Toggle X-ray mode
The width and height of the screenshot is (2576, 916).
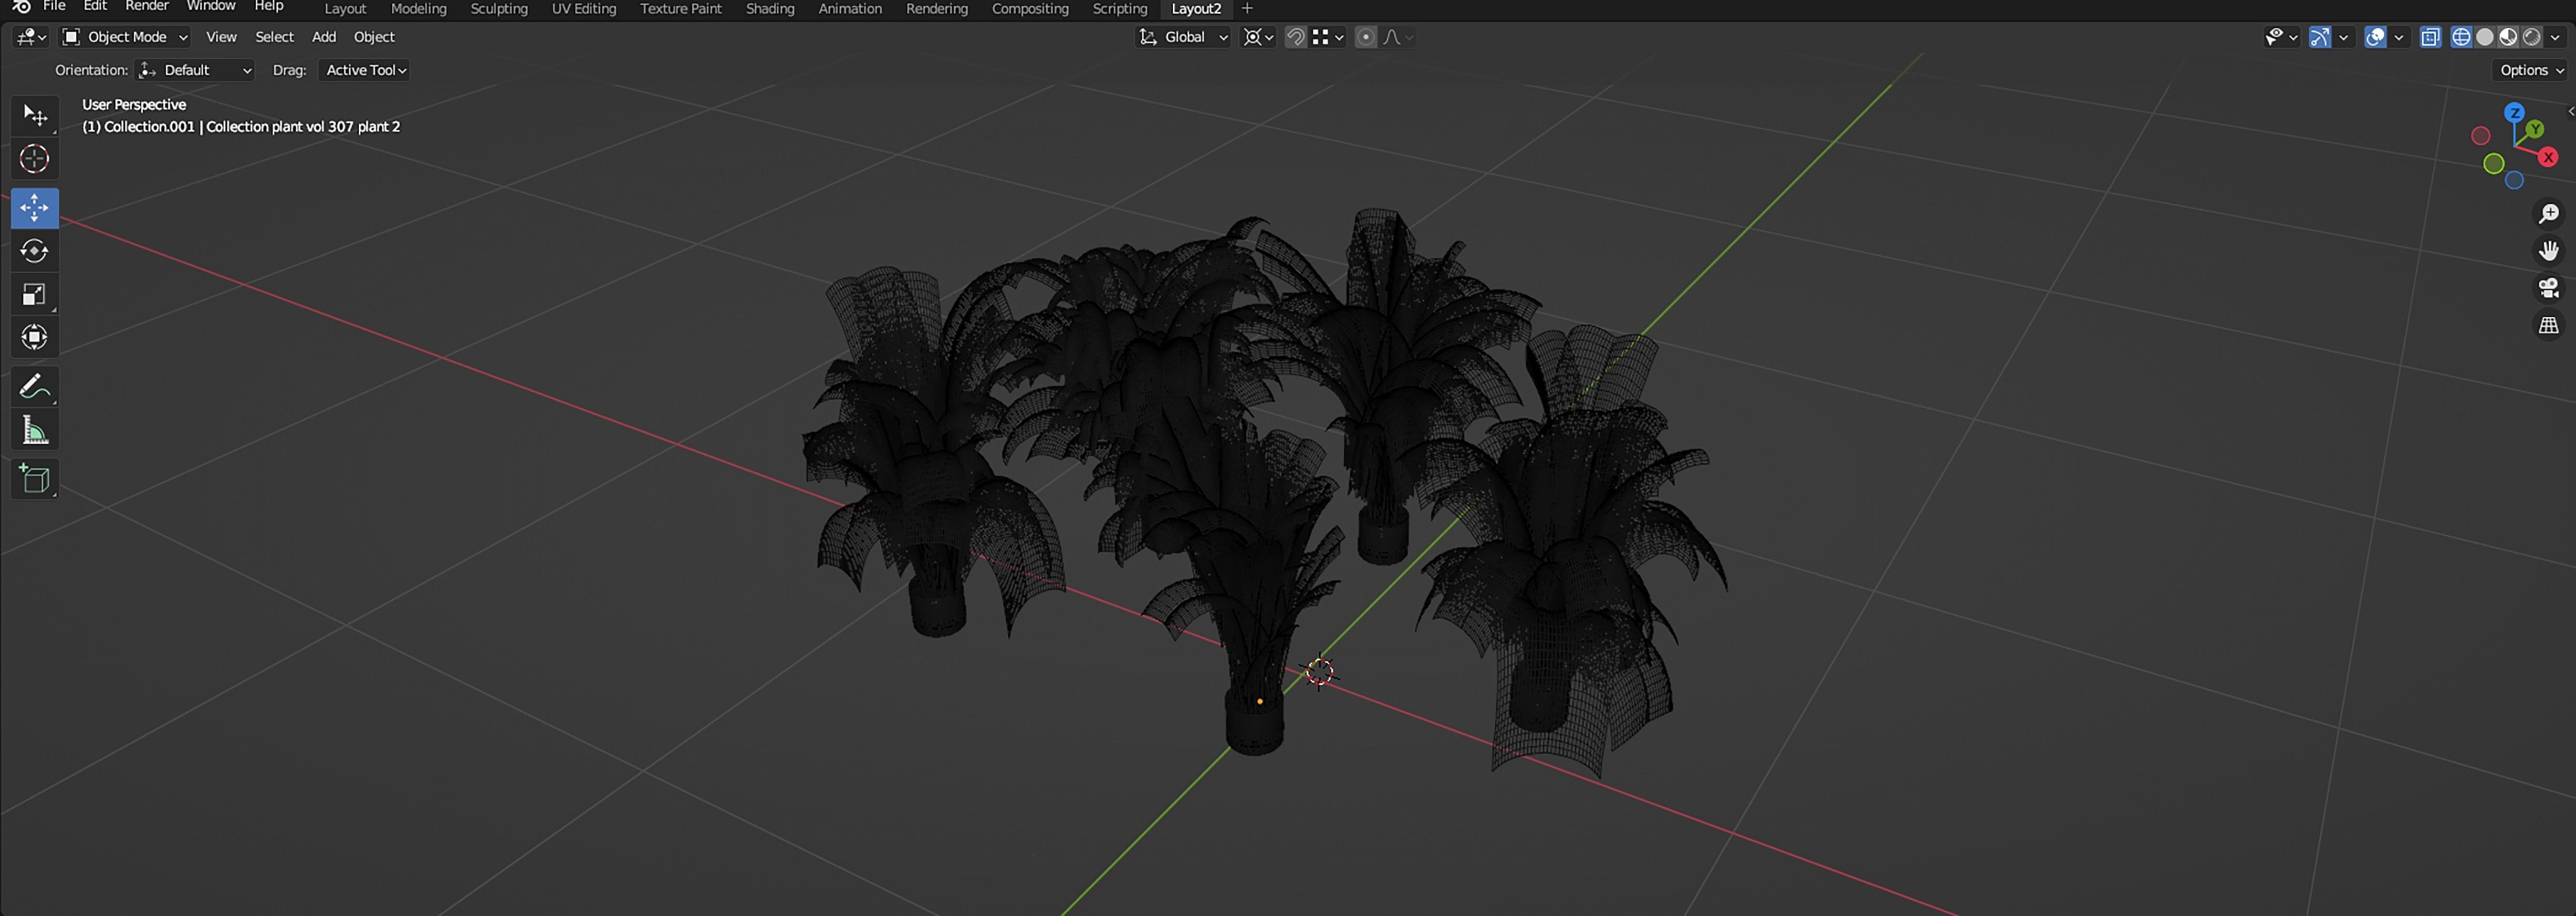tap(2430, 37)
